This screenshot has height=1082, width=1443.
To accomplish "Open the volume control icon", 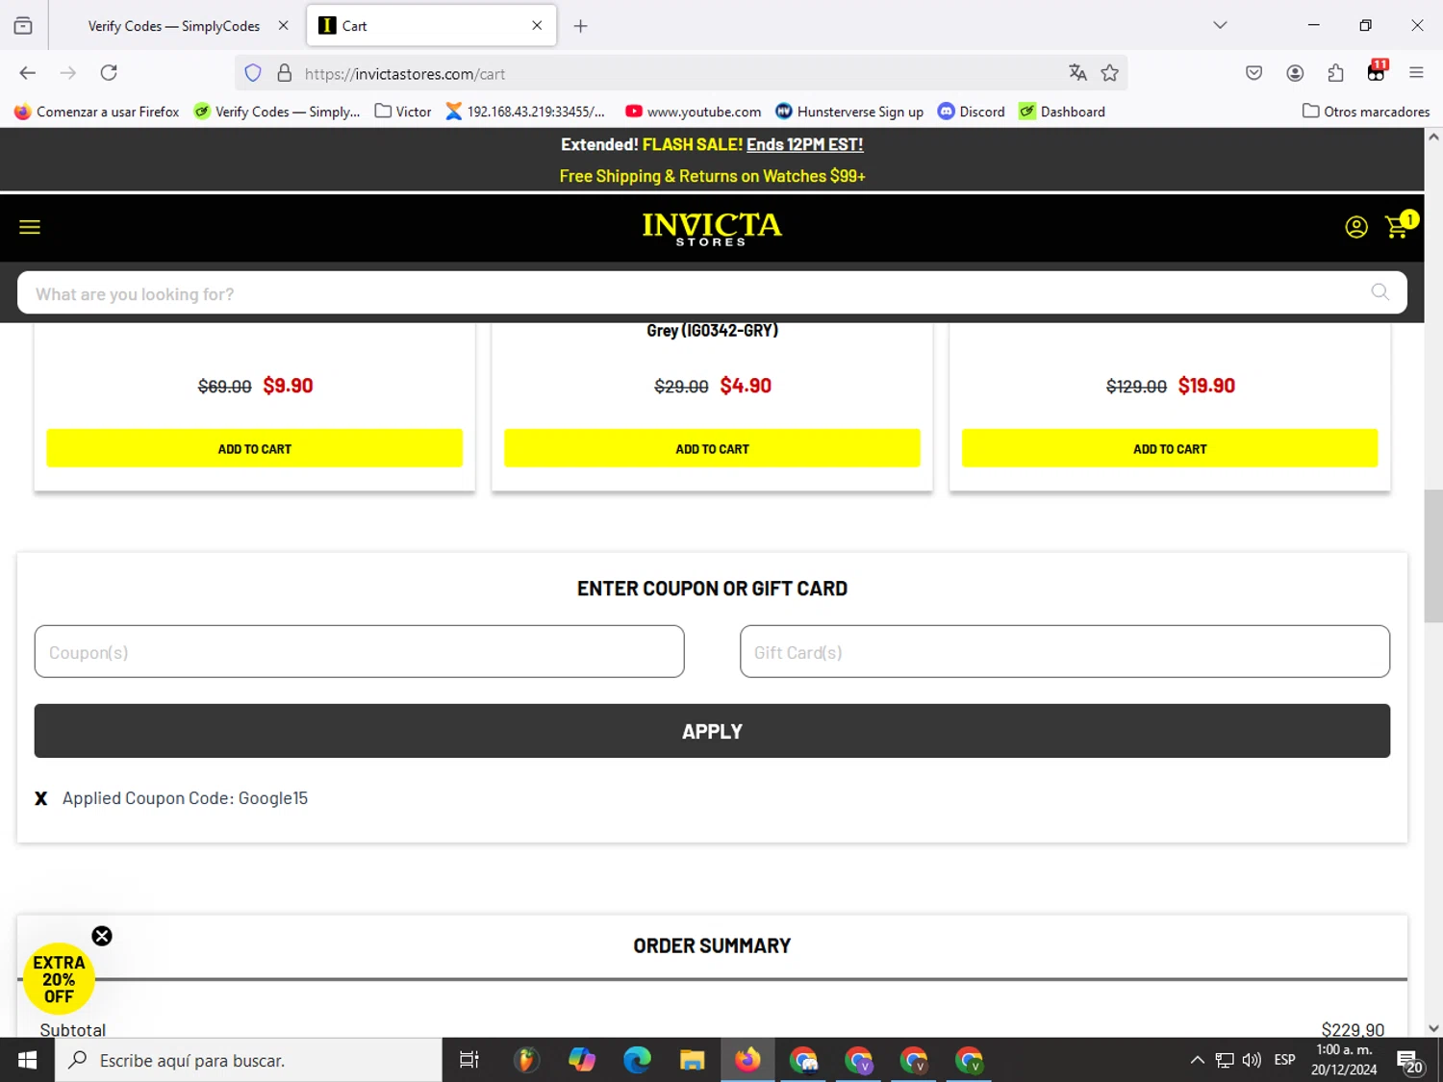I will coord(1252,1060).
